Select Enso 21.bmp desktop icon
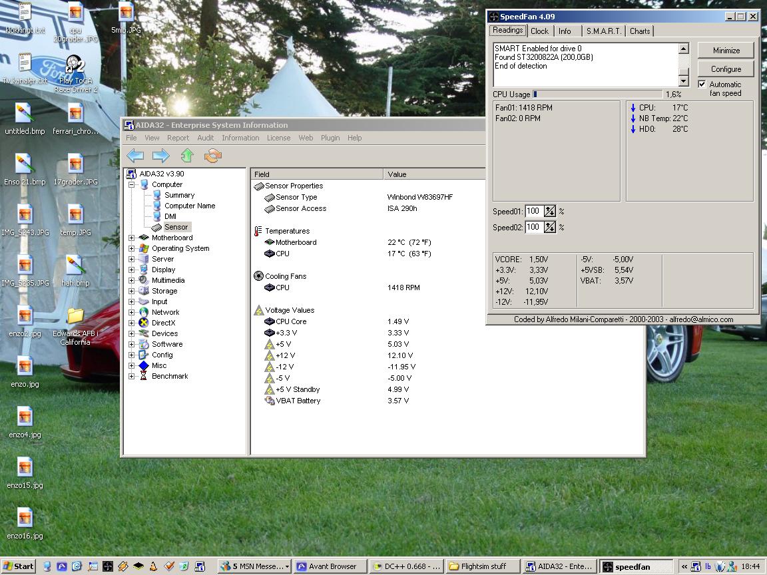The height and width of the screenshot is (575, 767). point(25,170)
